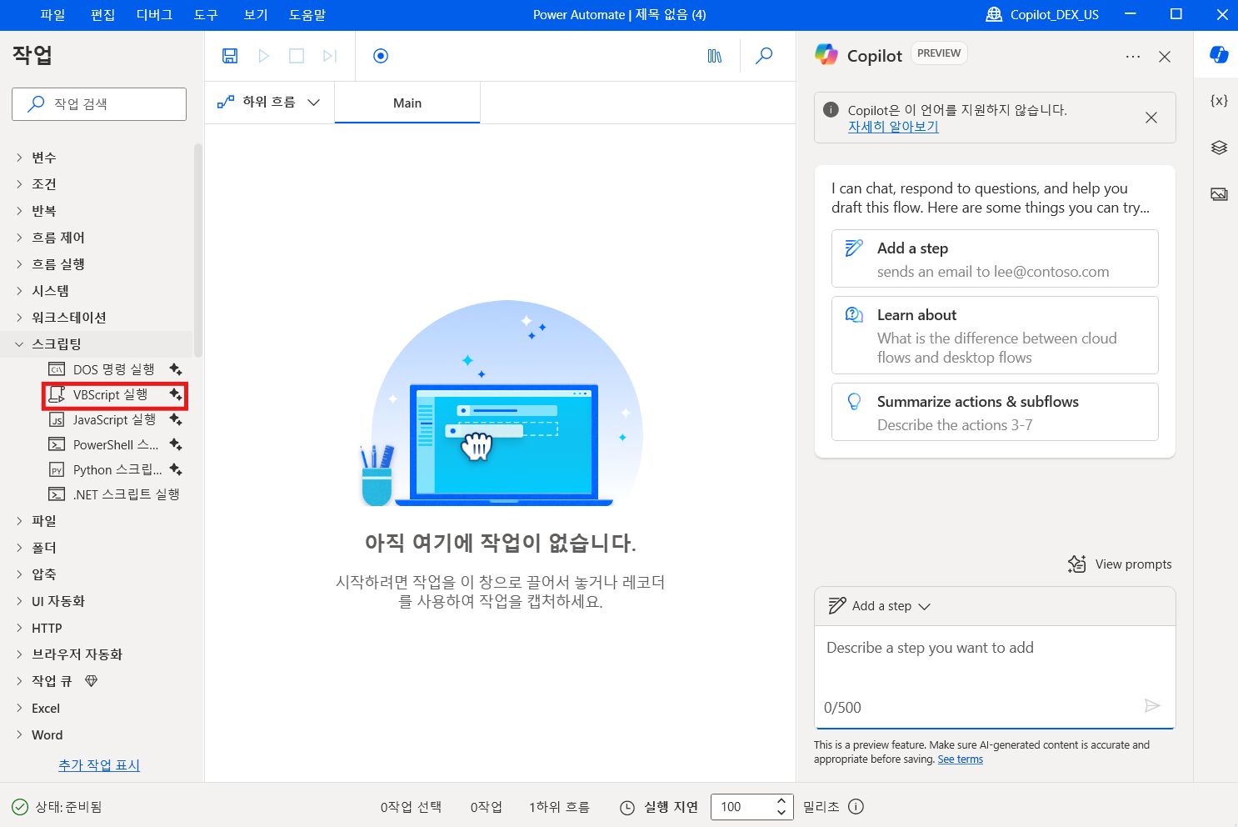Click the Python 스크립트 sparkle icon
Viewport: 1238px width, 827px height.
pos(176,469)
